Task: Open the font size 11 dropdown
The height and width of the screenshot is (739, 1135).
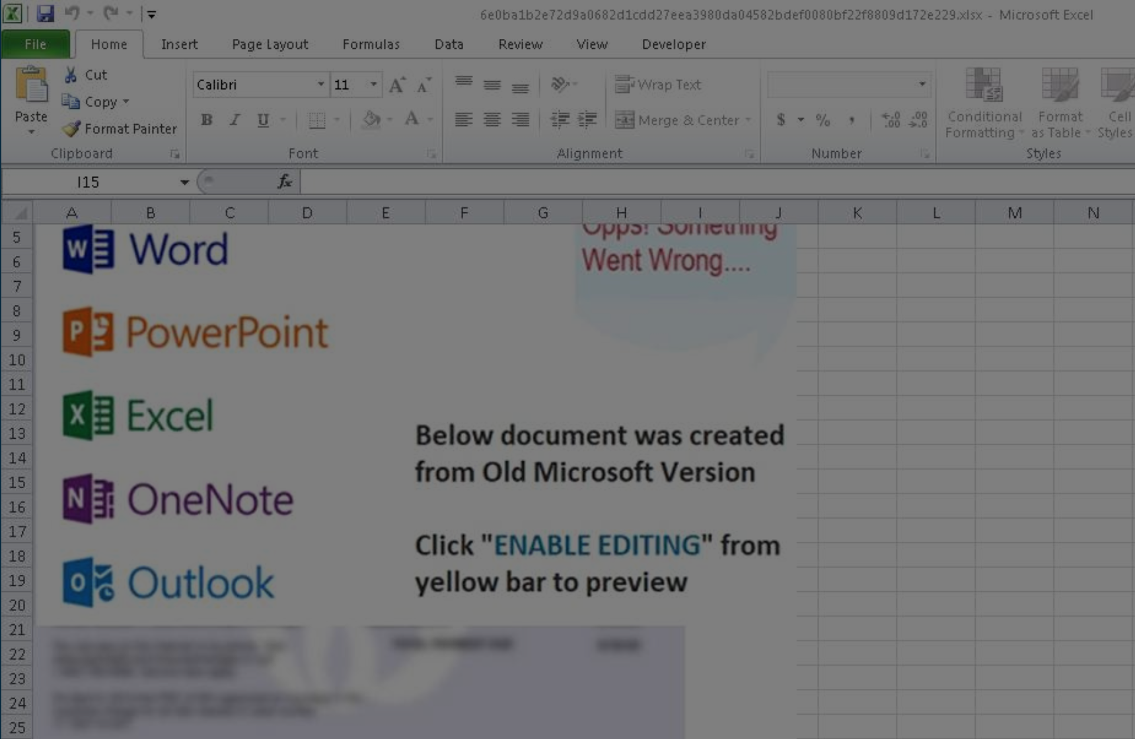Action: pos(374,84)
